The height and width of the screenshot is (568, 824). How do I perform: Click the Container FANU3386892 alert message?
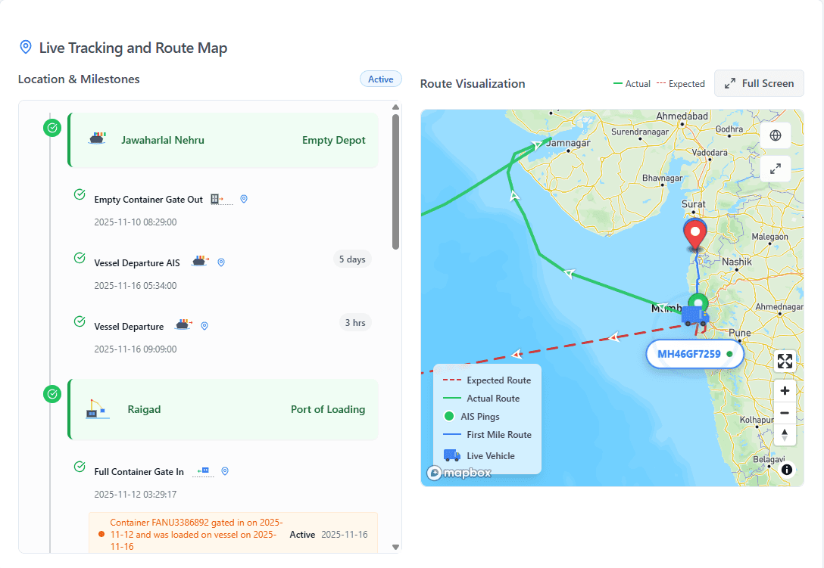click(197, 535)
